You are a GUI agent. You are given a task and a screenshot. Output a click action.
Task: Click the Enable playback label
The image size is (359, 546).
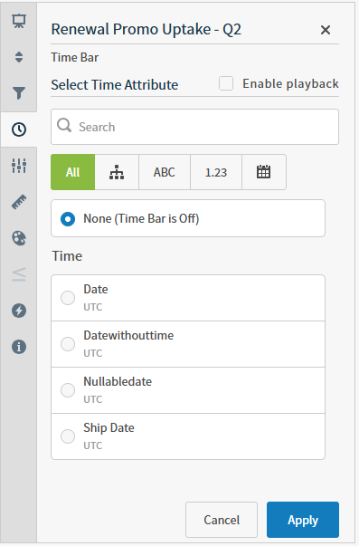click(290, 84)
